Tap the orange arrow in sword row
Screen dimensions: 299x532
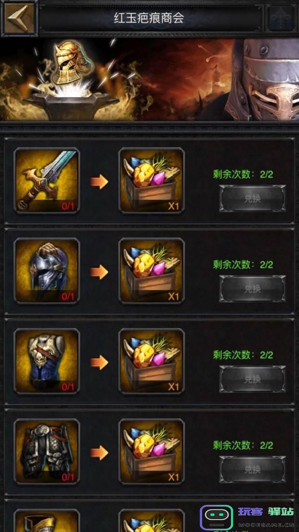click(99, 182)
